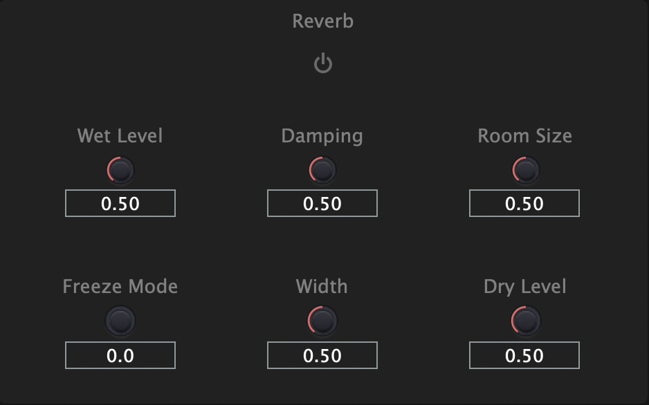This screenshot has height=405, width=649.
Task: Click the Width label text
Action: coord(322,286)
